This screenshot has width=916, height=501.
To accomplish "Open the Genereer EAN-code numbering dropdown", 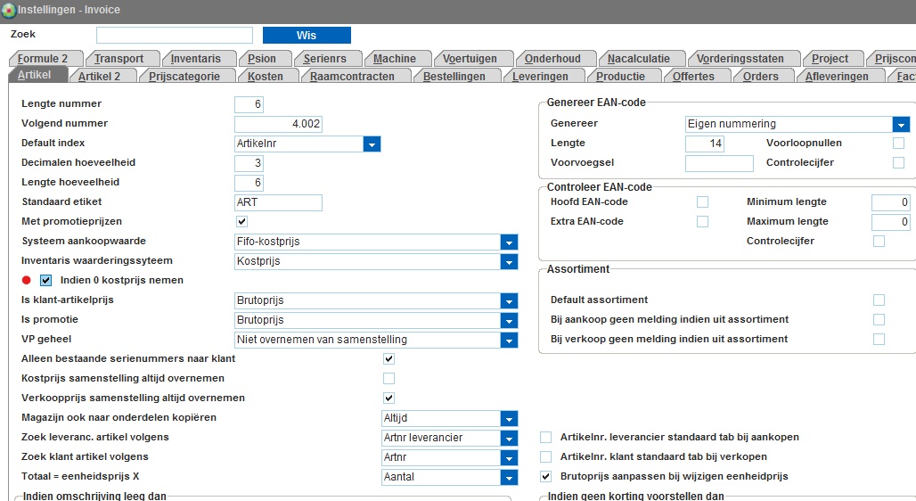I will coord(901,125).
